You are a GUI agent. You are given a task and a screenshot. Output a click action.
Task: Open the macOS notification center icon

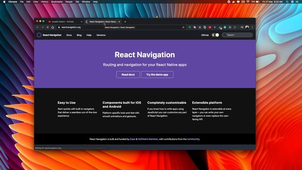point(297,2)
